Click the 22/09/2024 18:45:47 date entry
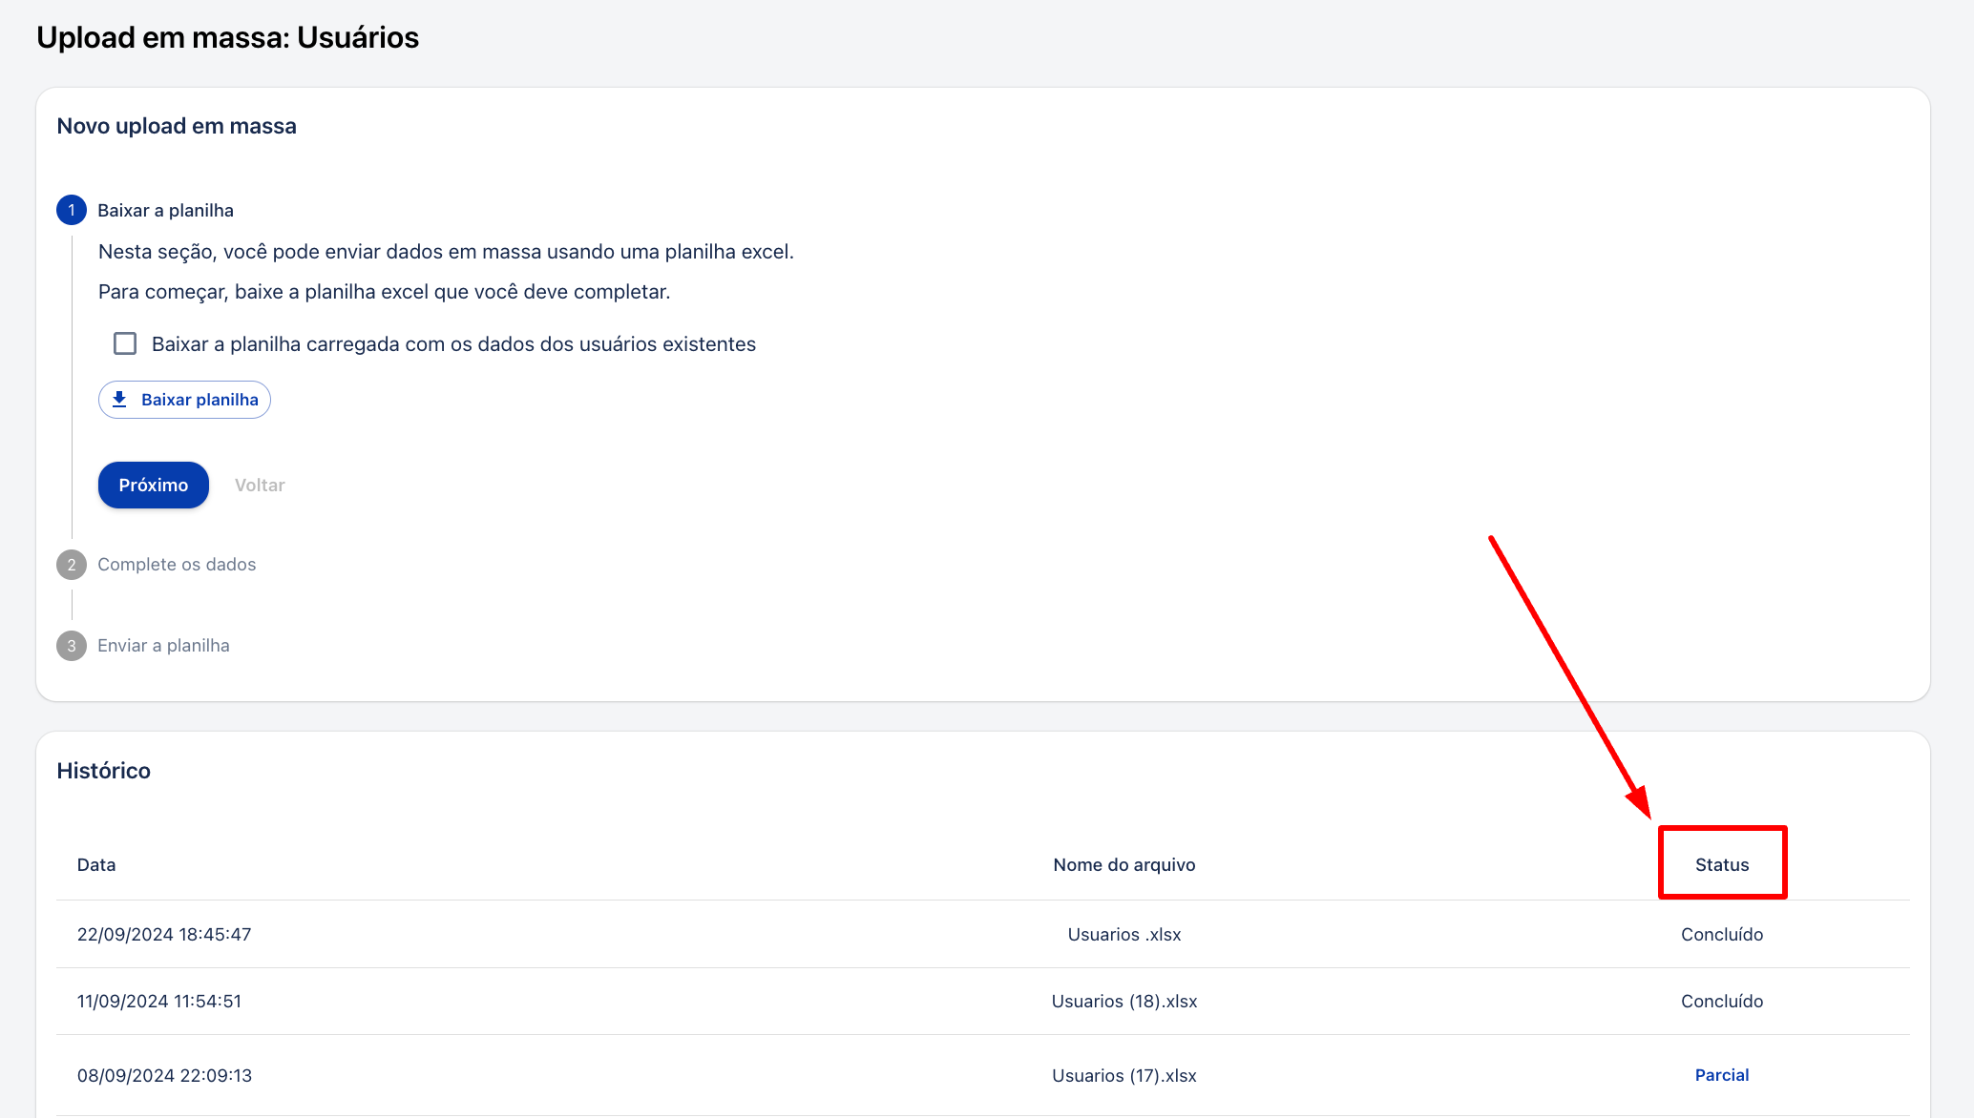The width and height of the screenshot is (1974, 1118). tap(164, 934)
